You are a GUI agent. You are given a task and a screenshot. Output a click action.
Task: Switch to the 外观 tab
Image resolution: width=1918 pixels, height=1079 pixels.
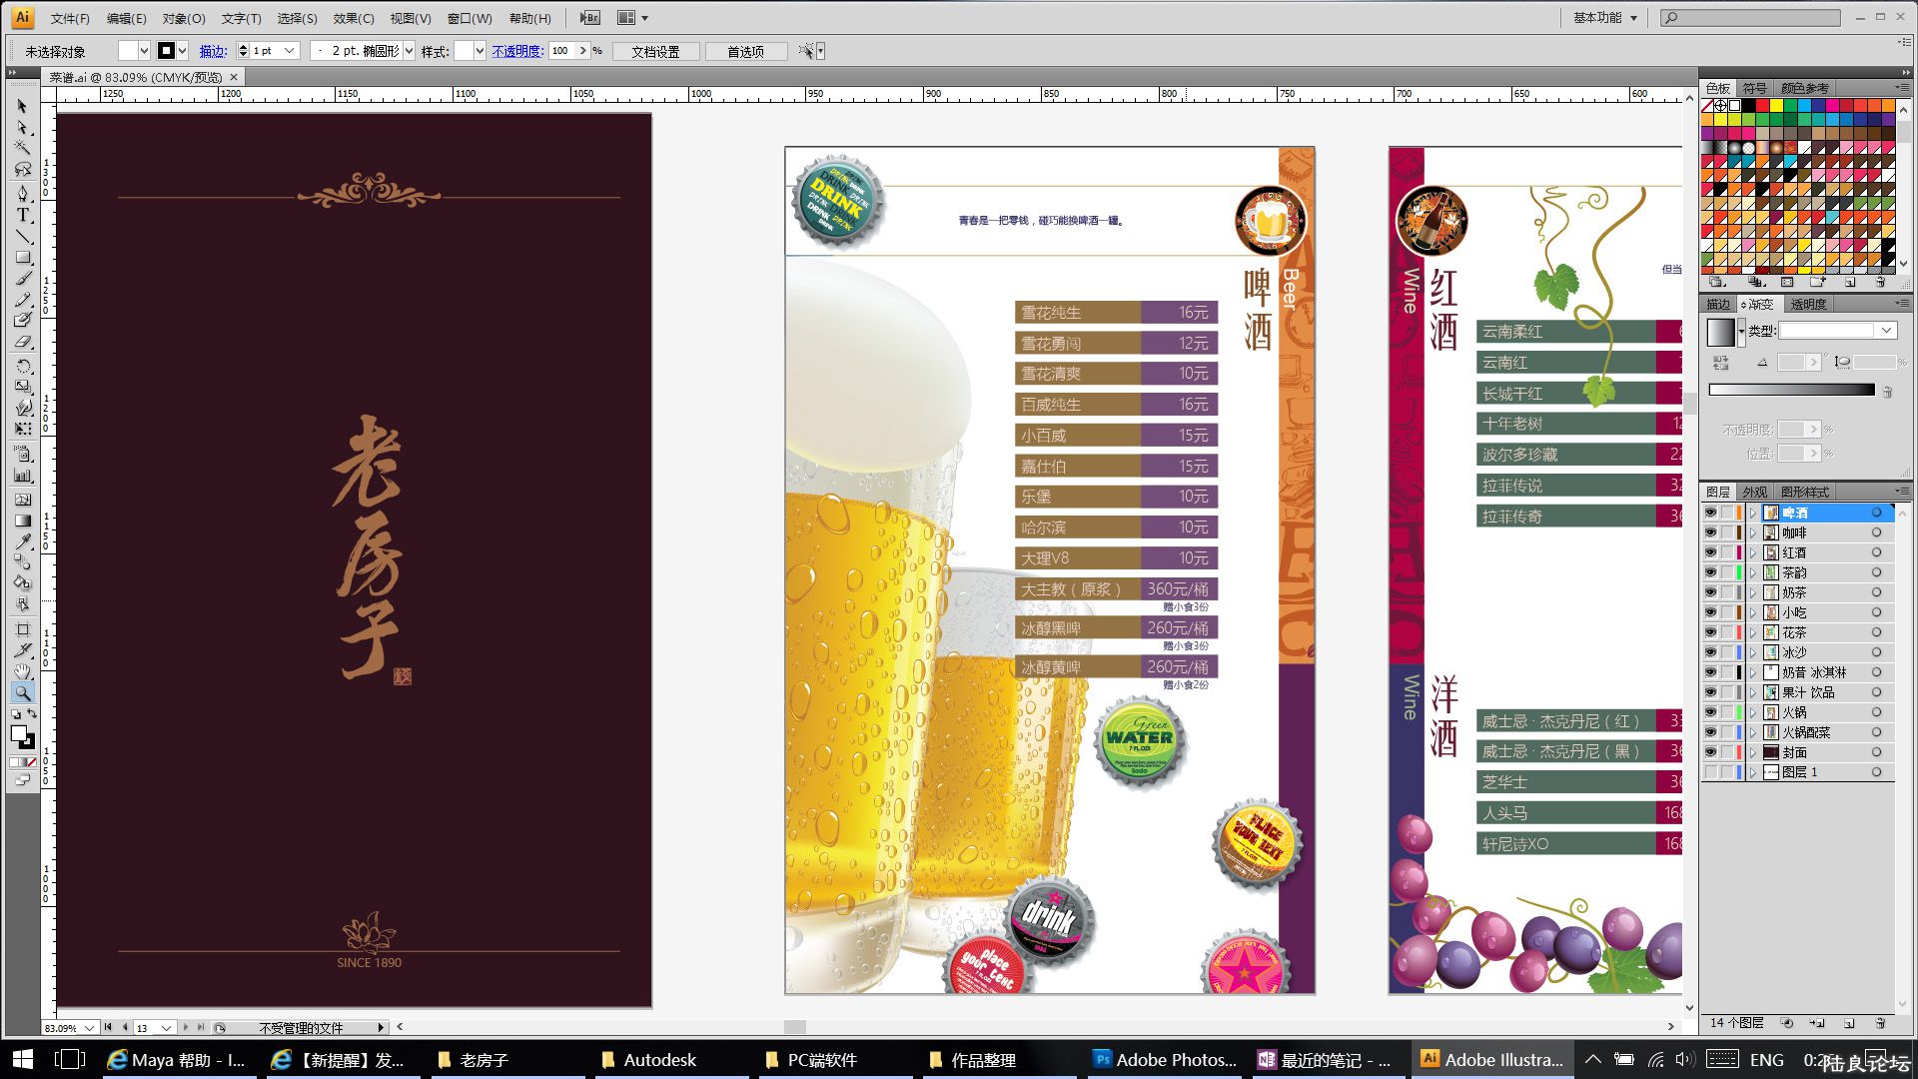[x=1754, y=492]
